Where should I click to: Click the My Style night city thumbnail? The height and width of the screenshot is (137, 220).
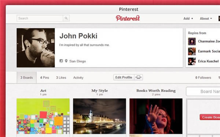coord(99,116)
